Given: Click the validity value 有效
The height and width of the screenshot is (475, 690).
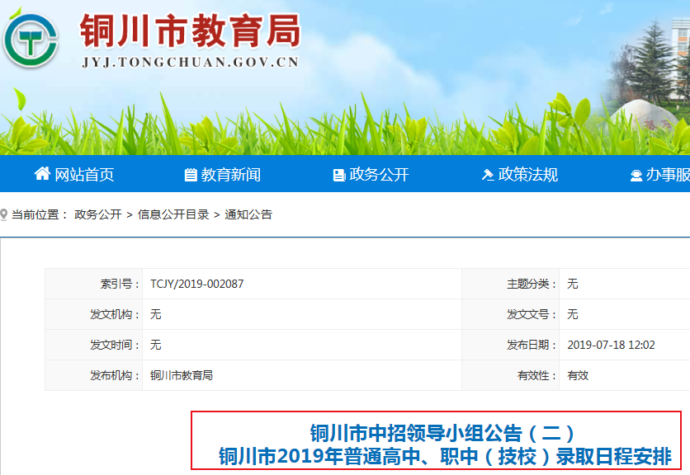Looking at the screenshot, I should point(578,375).
